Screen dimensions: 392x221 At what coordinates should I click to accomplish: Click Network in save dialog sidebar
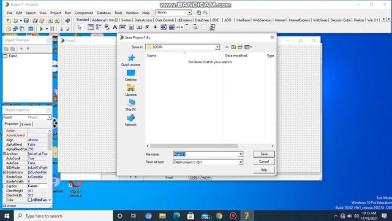(130, 120)
